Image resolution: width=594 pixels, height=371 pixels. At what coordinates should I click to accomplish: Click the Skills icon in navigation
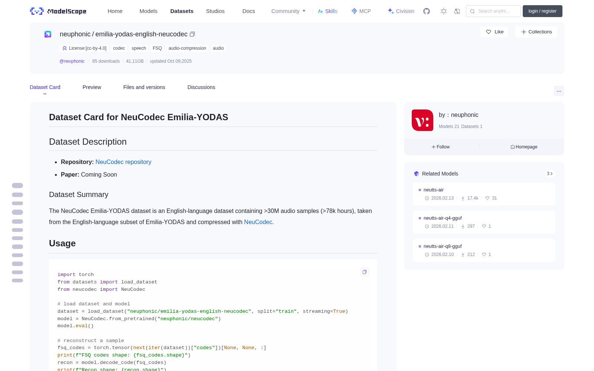[320, 11]
